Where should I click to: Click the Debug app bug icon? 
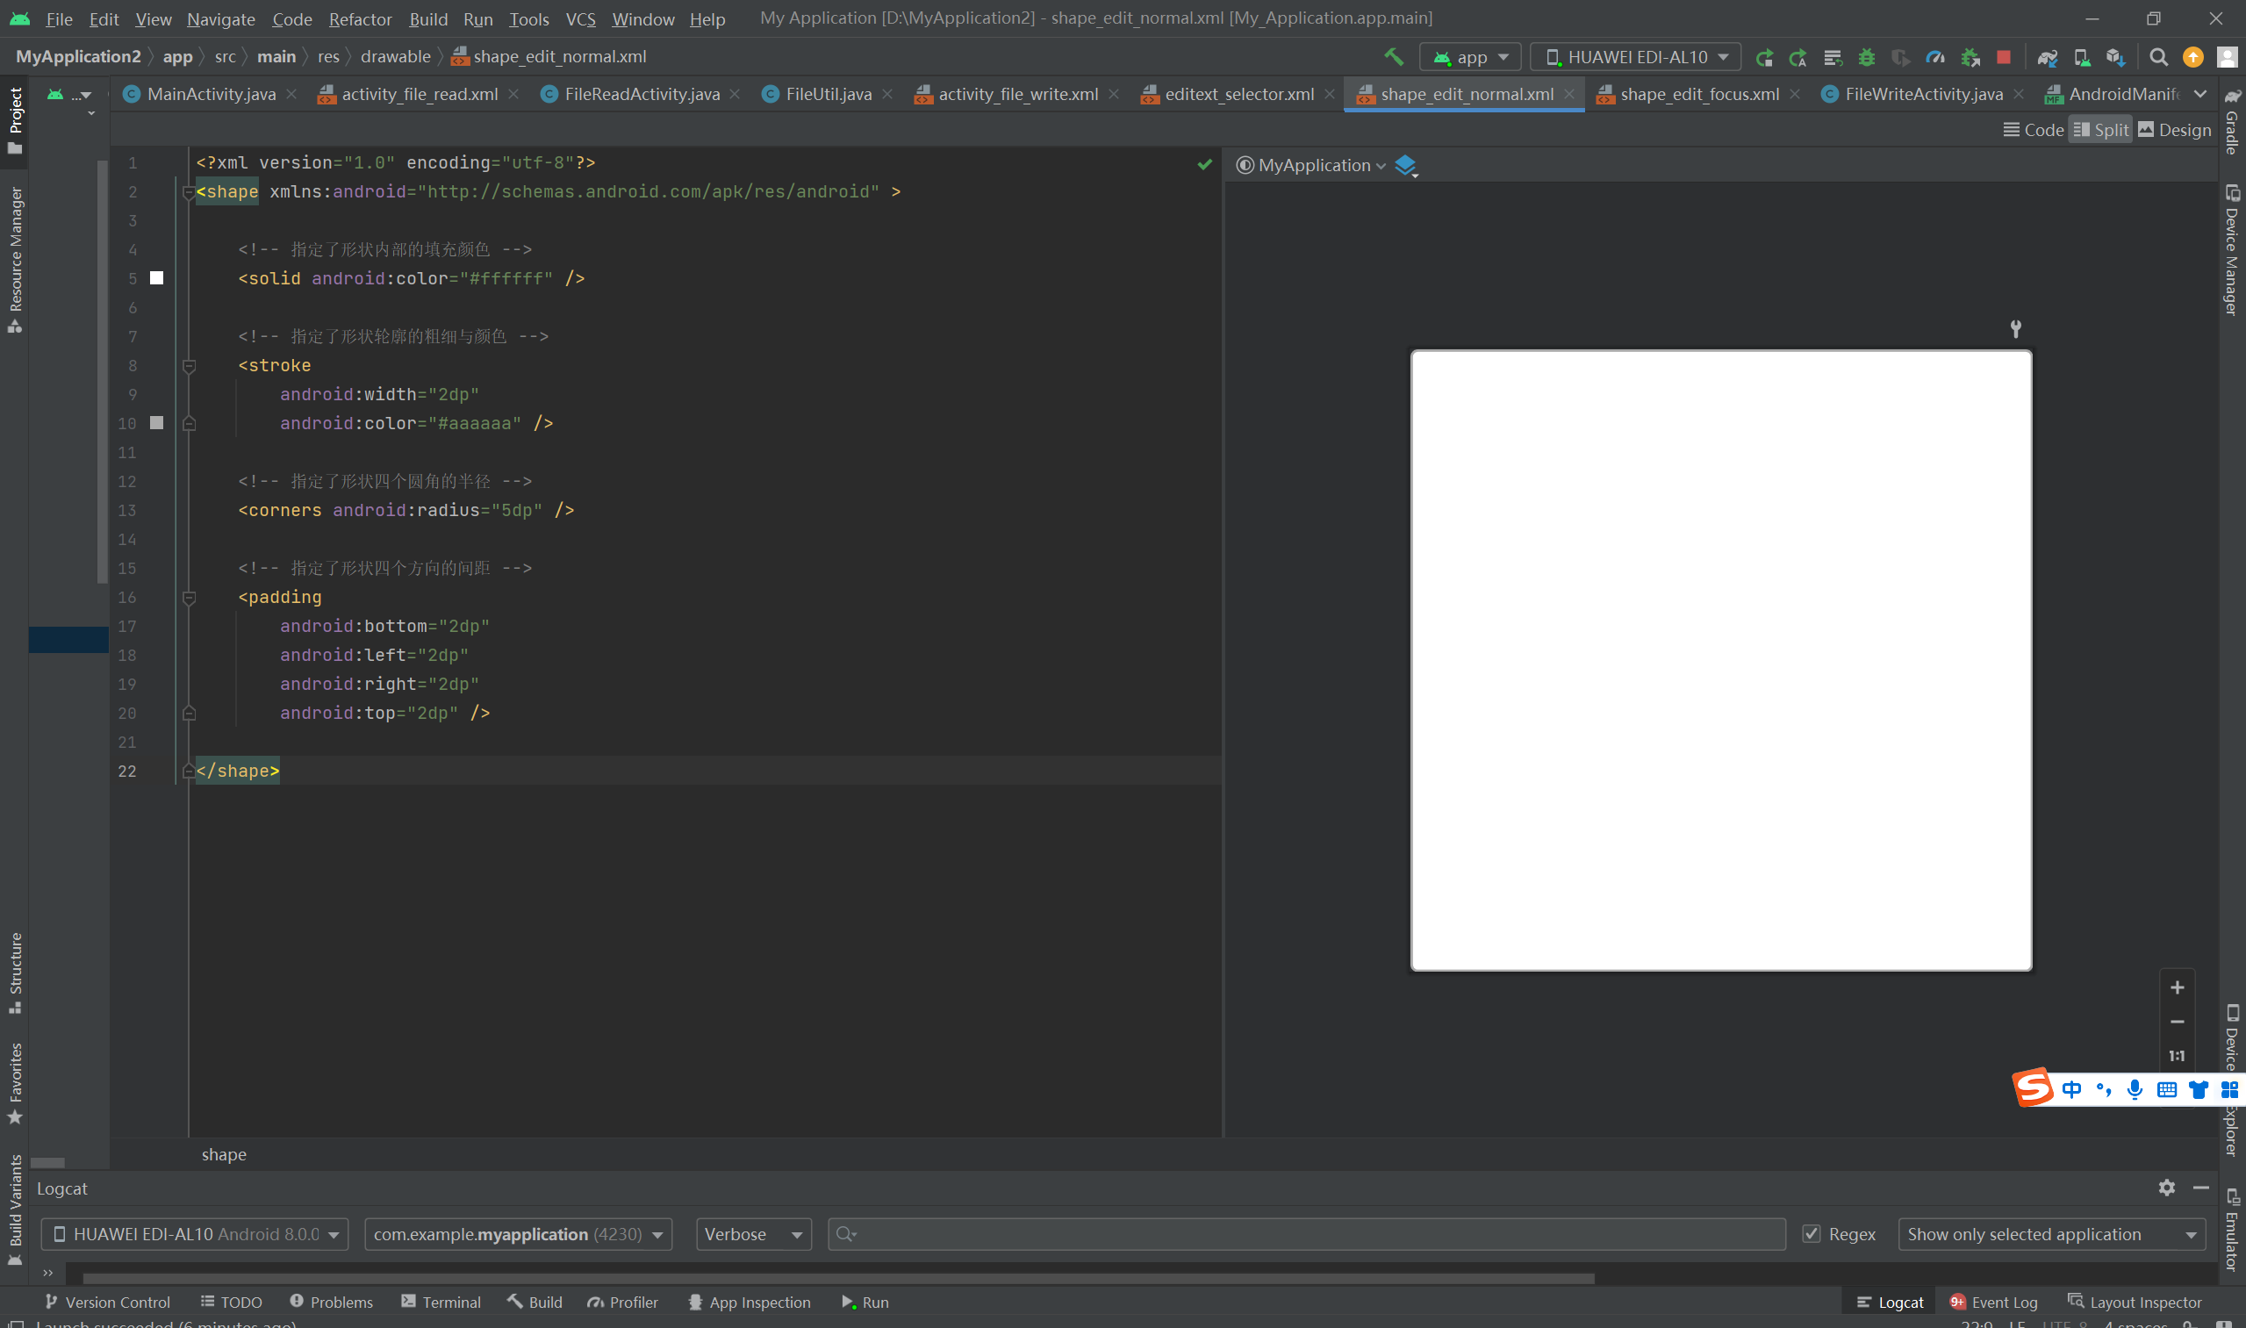1867,57
